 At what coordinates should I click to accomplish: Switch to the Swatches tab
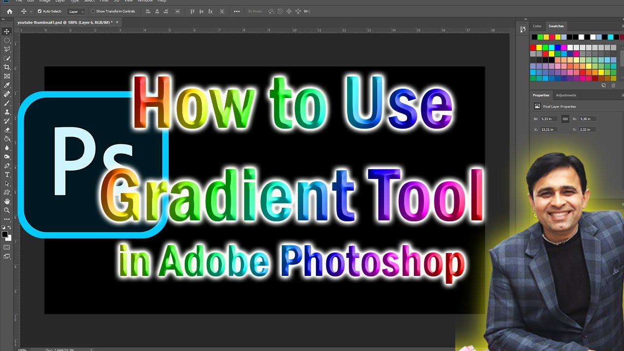(x=556, y=26)
